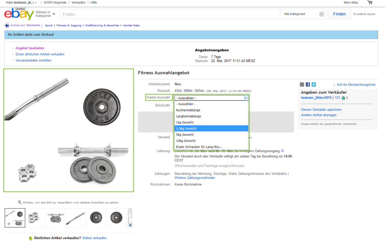Click the eBay logo
385x246 pixels.
[19, 14]
